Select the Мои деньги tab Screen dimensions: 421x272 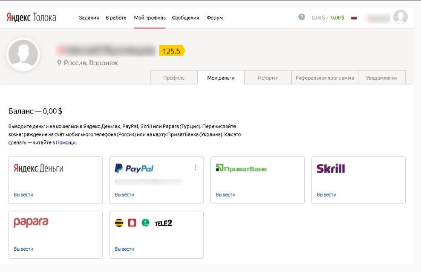point(221,78)
